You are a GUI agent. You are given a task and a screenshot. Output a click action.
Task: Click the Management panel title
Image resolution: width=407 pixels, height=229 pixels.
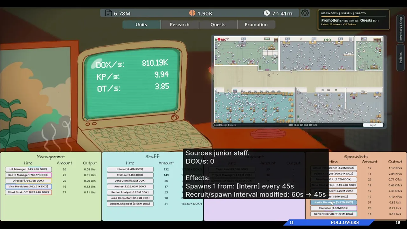point(51,156)
